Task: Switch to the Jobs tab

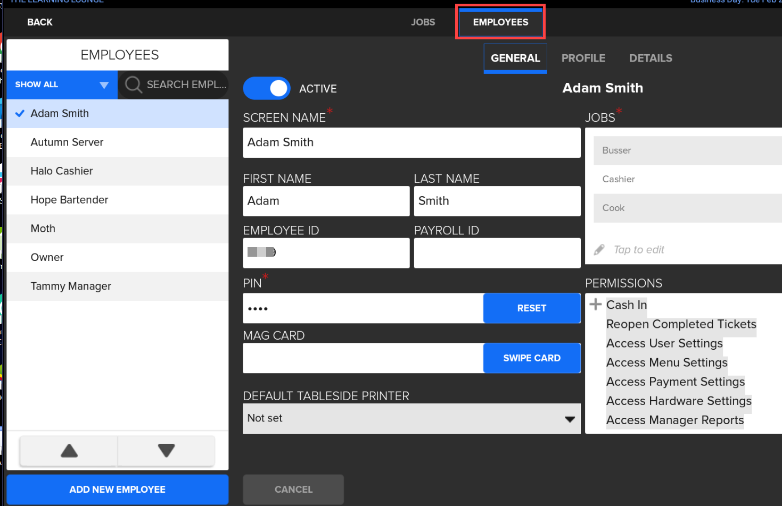Action: [423, 22]
